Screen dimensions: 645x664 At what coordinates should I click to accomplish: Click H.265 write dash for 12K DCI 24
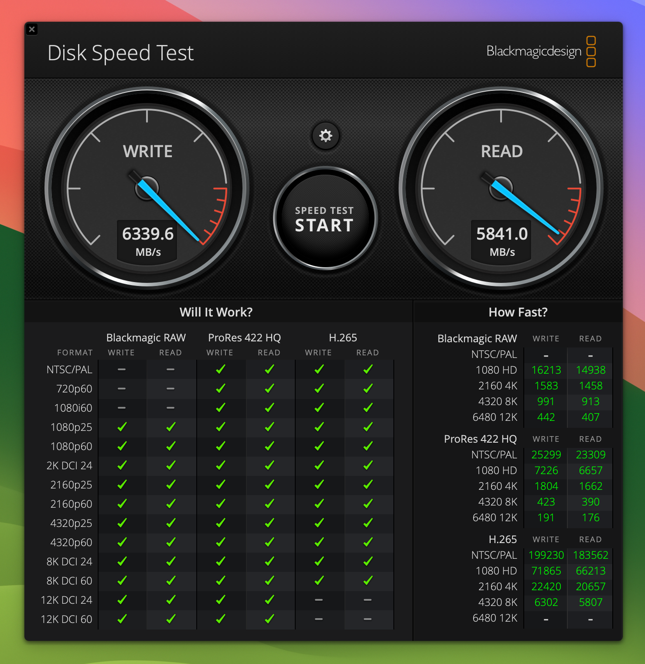point(319,600)
